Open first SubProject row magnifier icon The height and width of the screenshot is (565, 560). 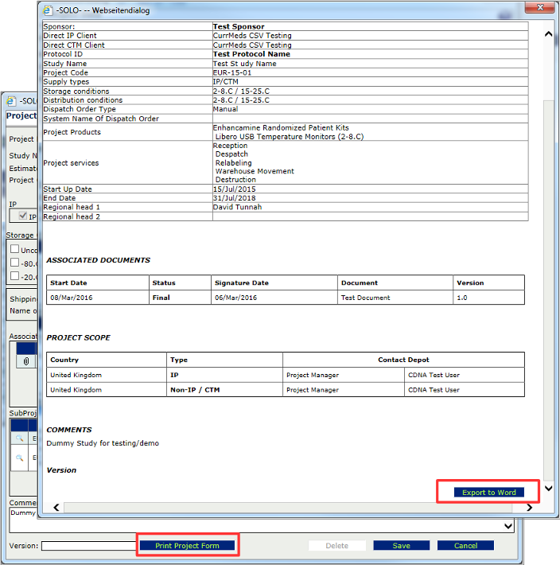(x=19, y=438)
